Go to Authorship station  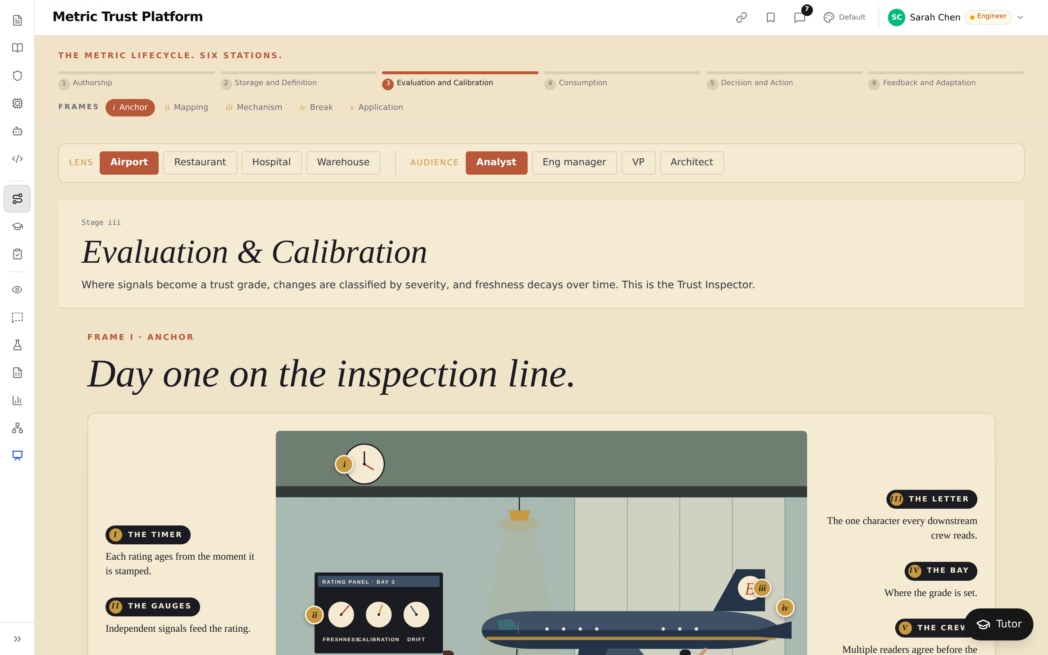coord(136,80)
